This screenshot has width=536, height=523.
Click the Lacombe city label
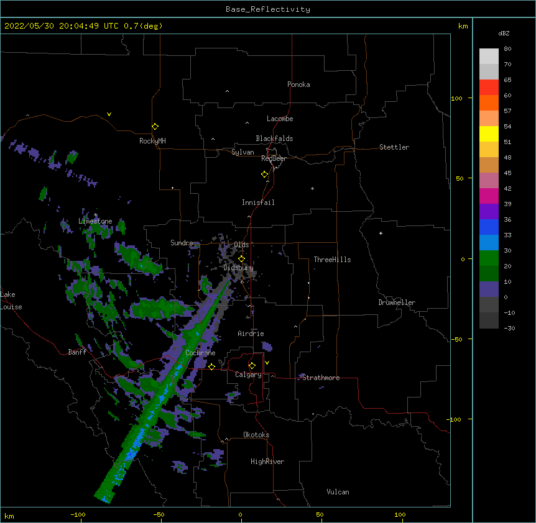point(280,119)
